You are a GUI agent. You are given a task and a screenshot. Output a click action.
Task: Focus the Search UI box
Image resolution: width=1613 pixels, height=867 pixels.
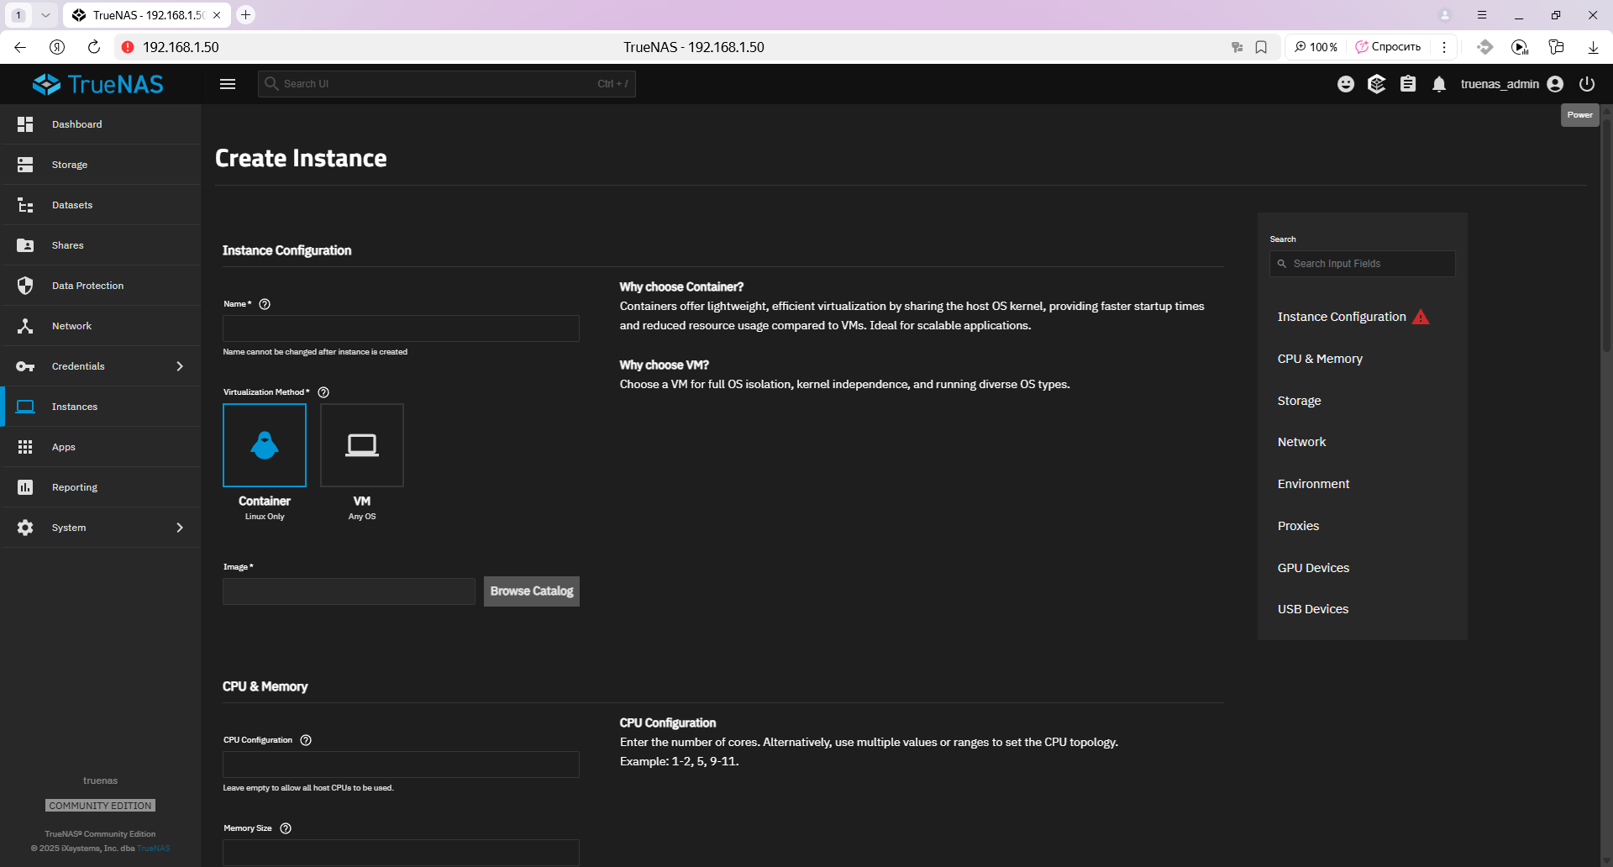click(x=447, y=84)
